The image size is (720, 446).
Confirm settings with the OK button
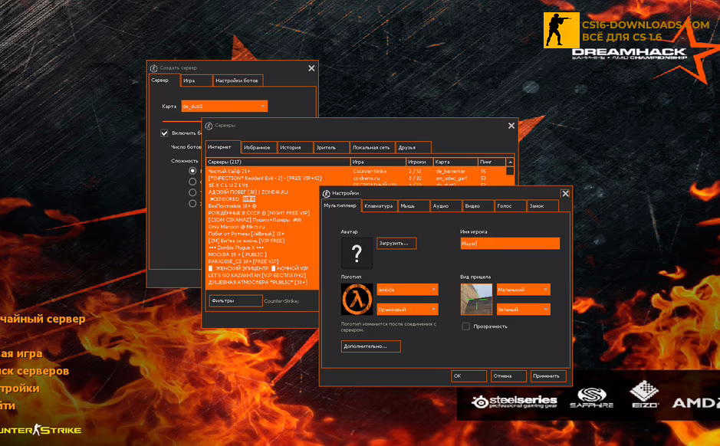click(x=468, y=376)
